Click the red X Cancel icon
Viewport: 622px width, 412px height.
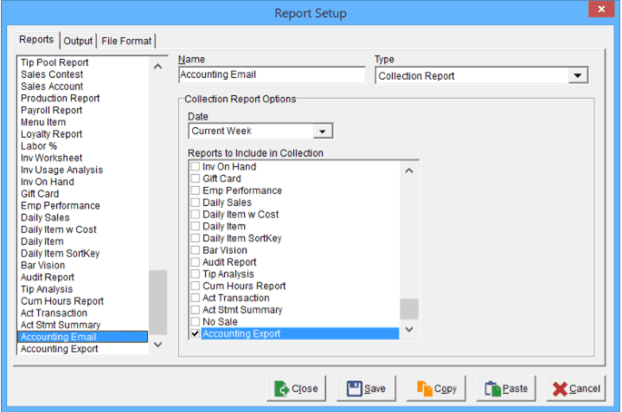tap(560, 389)
